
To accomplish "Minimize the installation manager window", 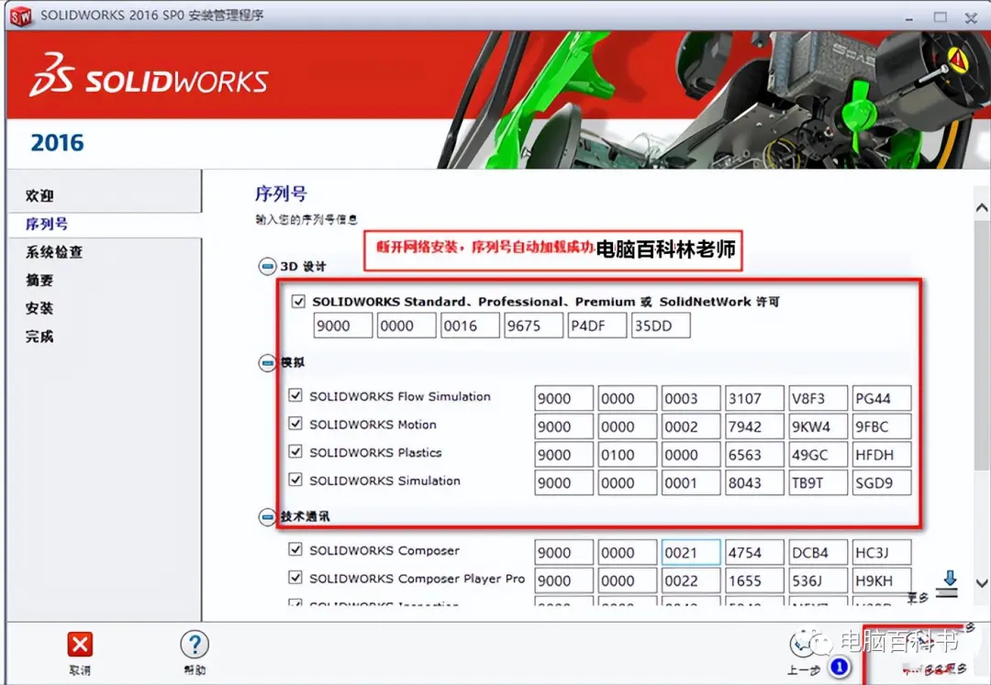I will click(x=908, y=17).
